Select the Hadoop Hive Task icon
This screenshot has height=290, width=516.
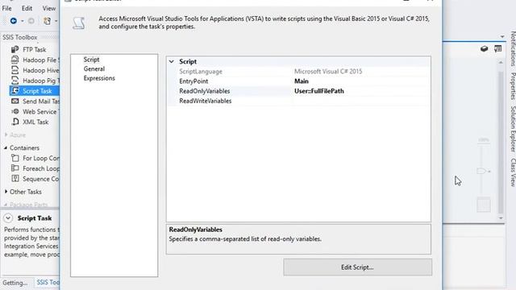(x=15, y=70)
